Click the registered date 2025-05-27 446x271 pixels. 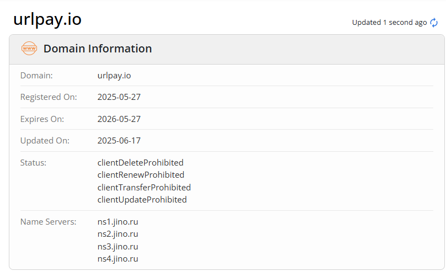119,97
